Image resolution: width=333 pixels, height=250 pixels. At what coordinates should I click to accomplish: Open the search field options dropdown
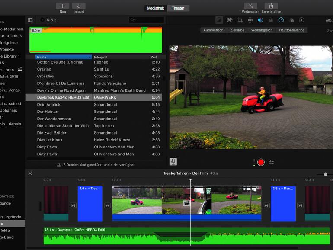tap(134, 20)
